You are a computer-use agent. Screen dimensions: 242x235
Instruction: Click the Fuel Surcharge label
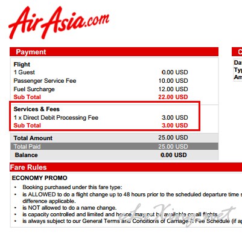coord(34,89)
